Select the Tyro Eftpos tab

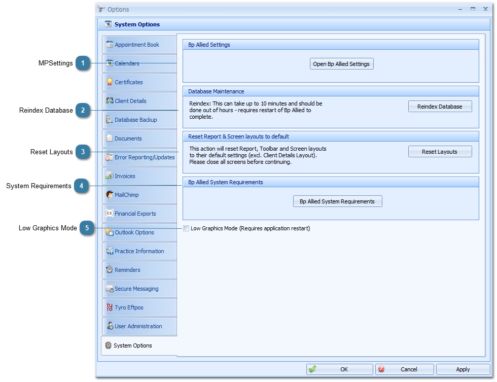coord(139,307)
